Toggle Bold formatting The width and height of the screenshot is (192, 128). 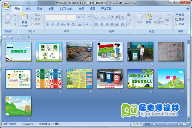(48, 25)
